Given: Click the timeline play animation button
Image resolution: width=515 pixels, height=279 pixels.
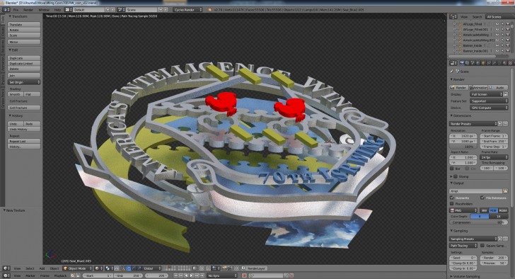Looking at the screenshot, I should 192,275.
